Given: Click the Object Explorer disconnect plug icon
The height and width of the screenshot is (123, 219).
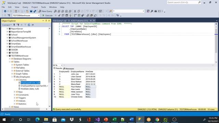Looking at the screenshot, I should tap(18, 25).
